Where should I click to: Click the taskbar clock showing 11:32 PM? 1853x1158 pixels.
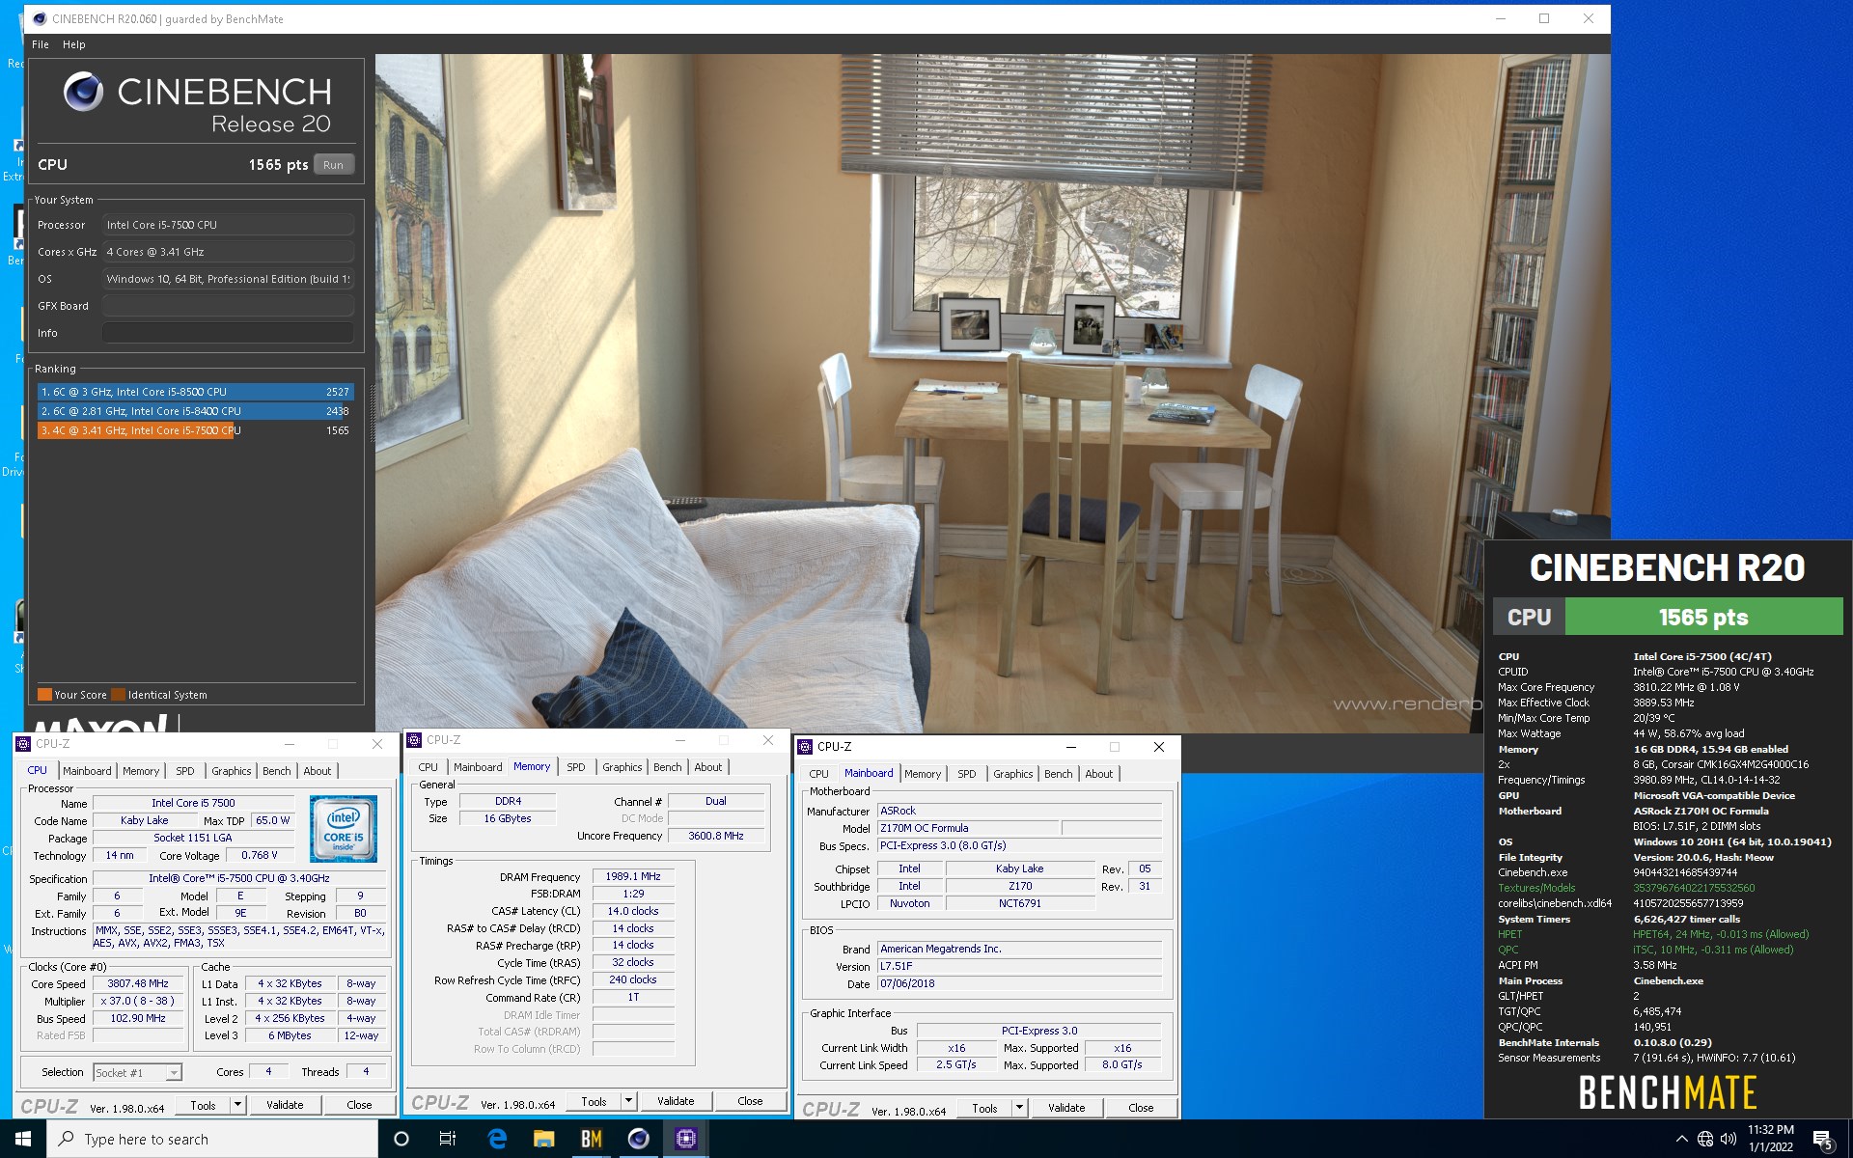[x=1770, y=1139]
